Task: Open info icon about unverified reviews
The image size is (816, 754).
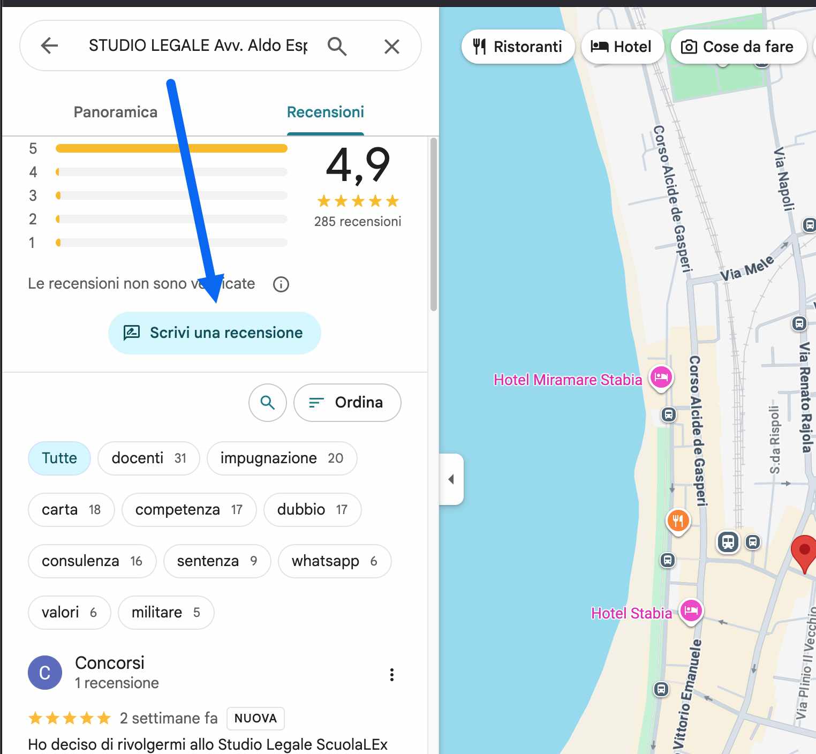Action: [281, 284]
